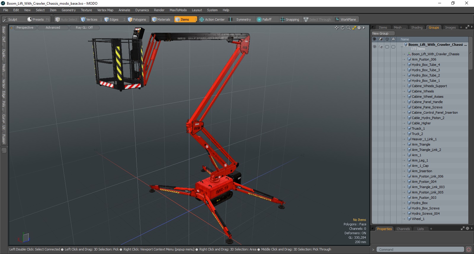Open the Presets browser

[39, 19]
